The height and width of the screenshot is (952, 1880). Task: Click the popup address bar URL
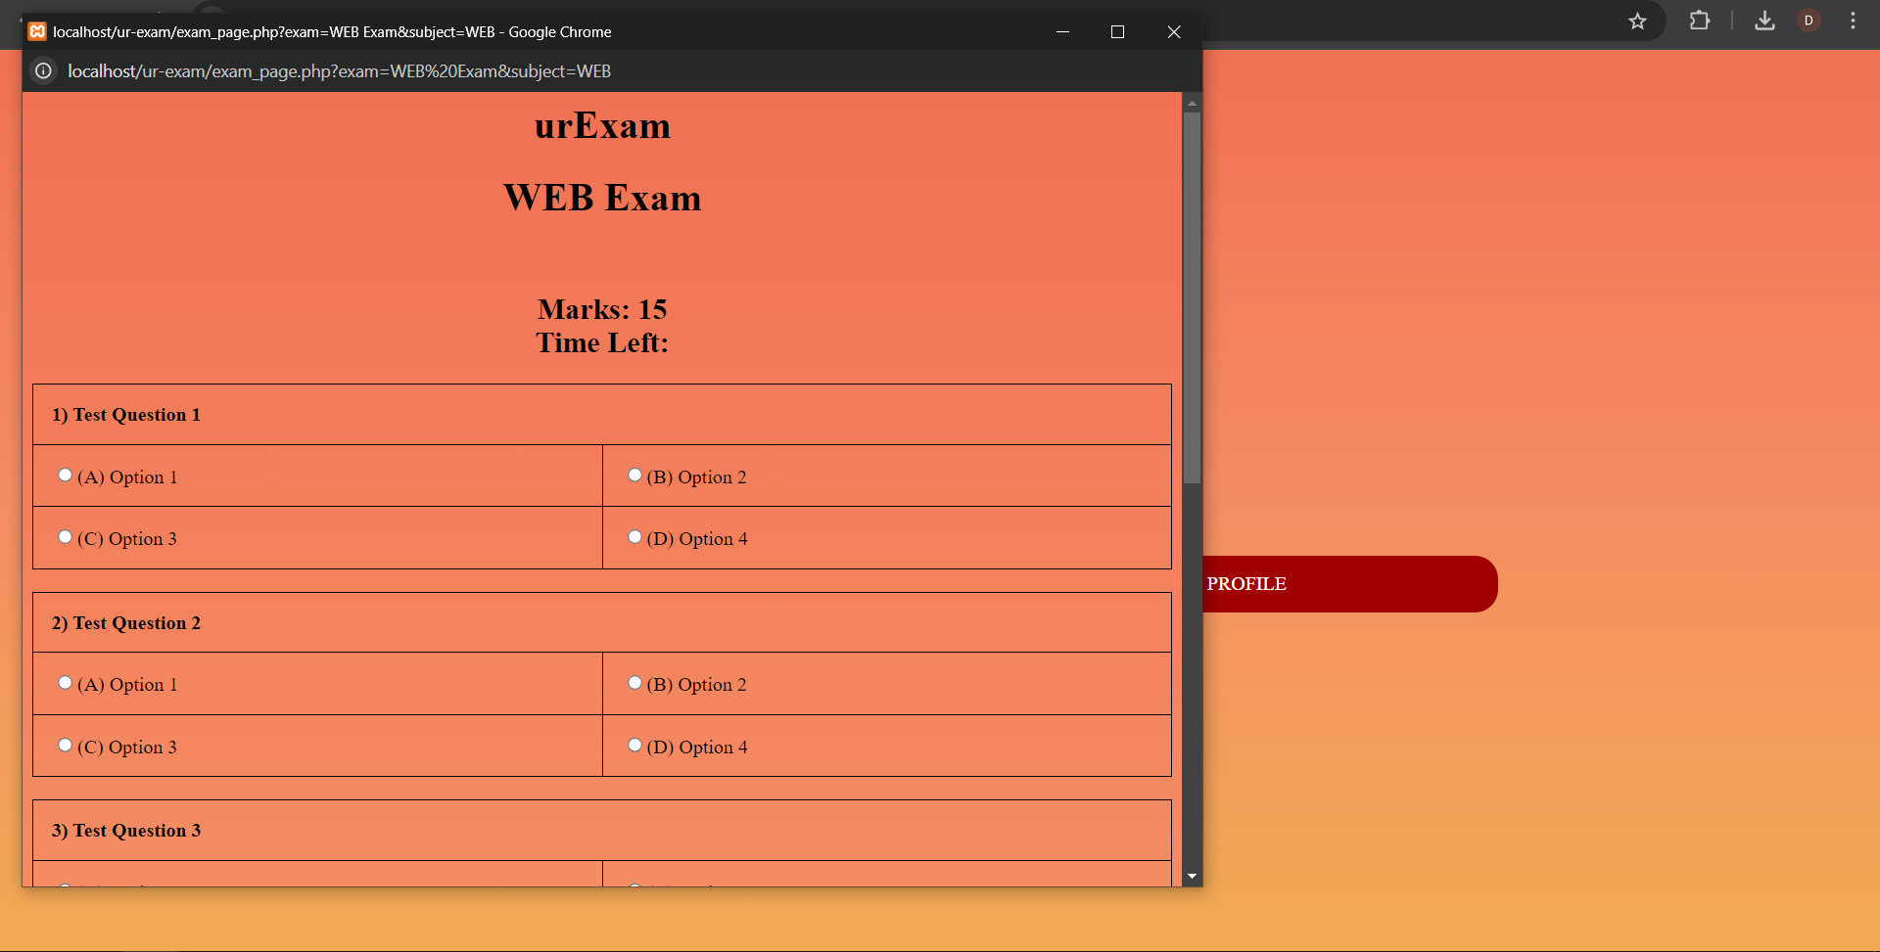click(339, 71)
